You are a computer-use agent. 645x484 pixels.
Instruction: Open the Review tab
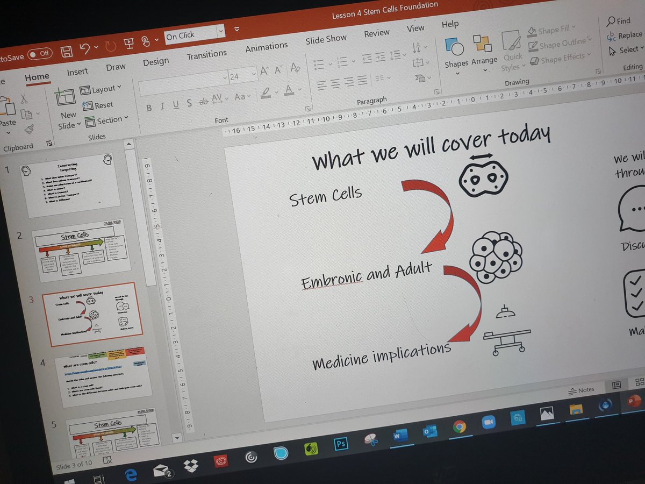[377, 33]
